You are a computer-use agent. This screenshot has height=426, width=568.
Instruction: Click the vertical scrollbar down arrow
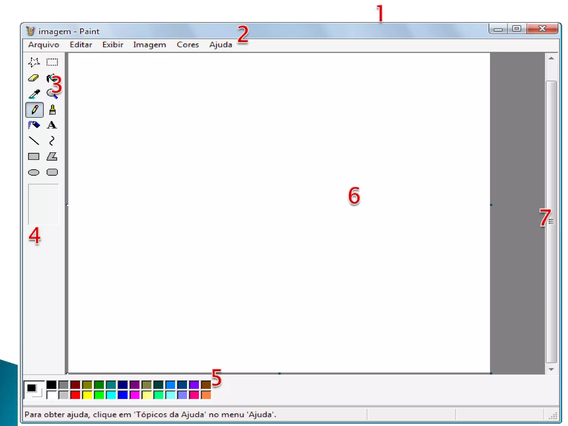[x=551, y=369]
